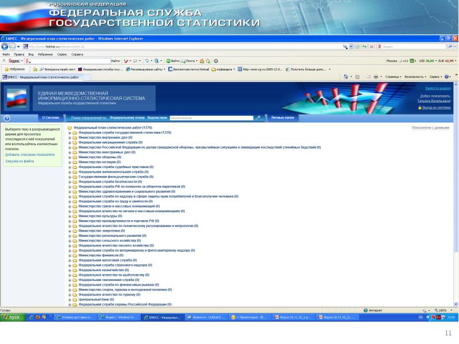Click the indicator name search input field
This screenshot has width=459, height=344.
(211, 118)
